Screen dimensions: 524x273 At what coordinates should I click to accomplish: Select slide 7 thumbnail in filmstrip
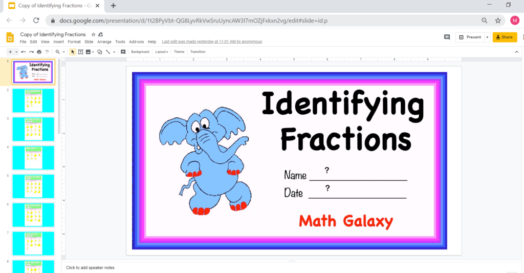tap(33, 244)
